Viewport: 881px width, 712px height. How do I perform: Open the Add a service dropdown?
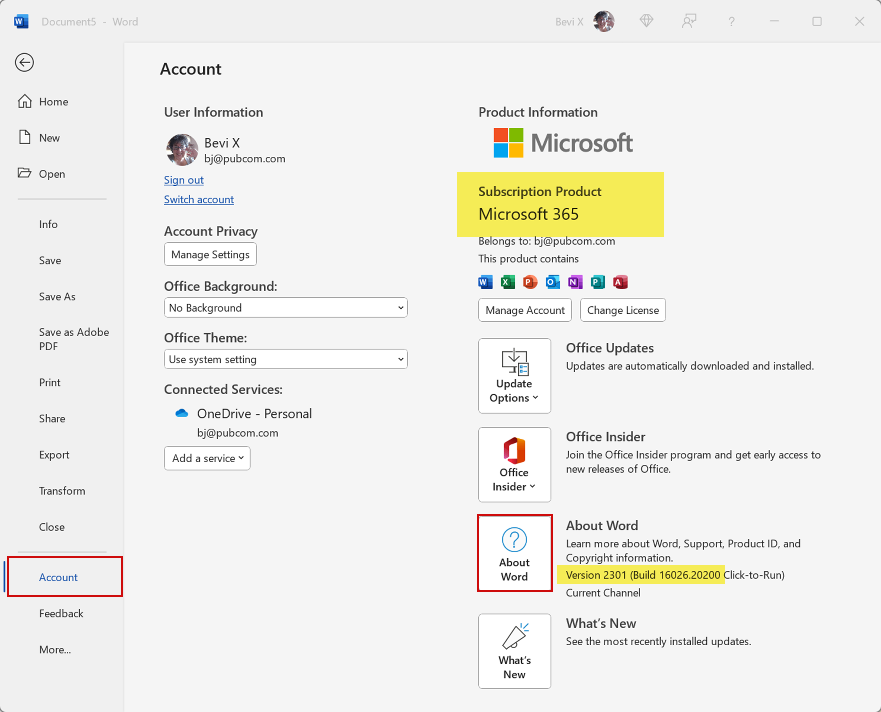[207, 458]
